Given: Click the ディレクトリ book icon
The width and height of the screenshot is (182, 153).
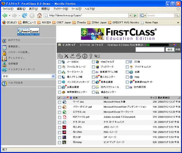Looking at the screenshot, I should [4, 59].
